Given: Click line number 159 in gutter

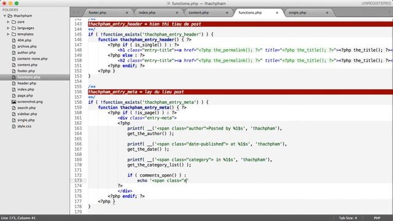Looking at the screenshot, I should pyautogui.click(x=78, y=107).
